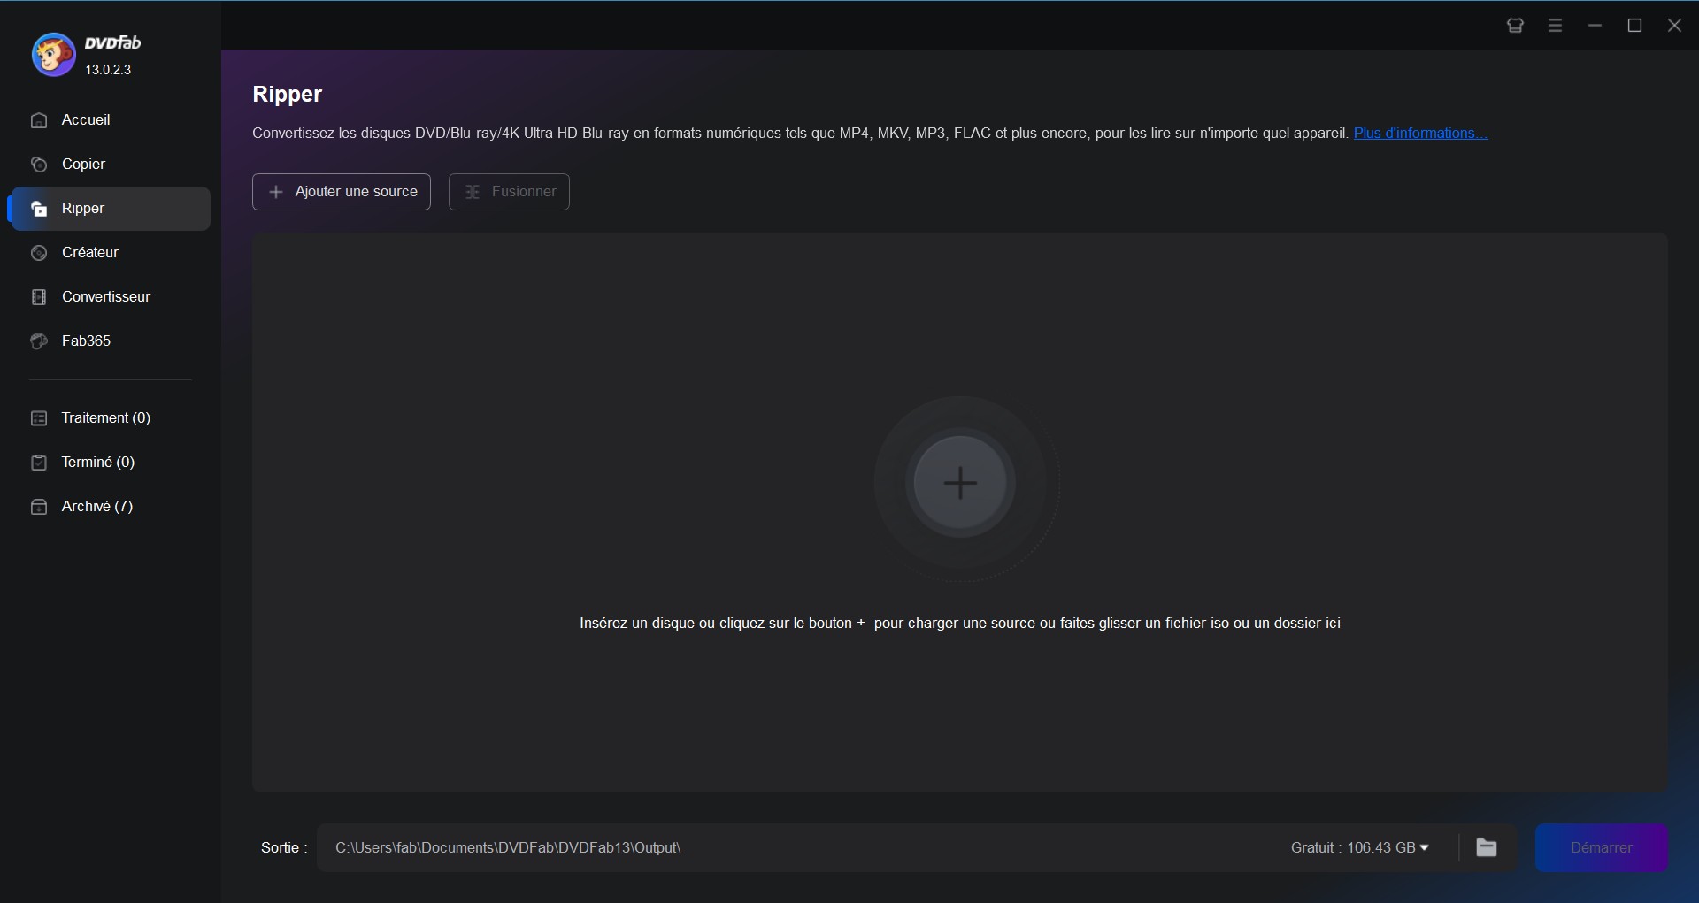Click the Convertisseur film icon
This screenshot has width=1699, height=903.
tap(39, 297)
